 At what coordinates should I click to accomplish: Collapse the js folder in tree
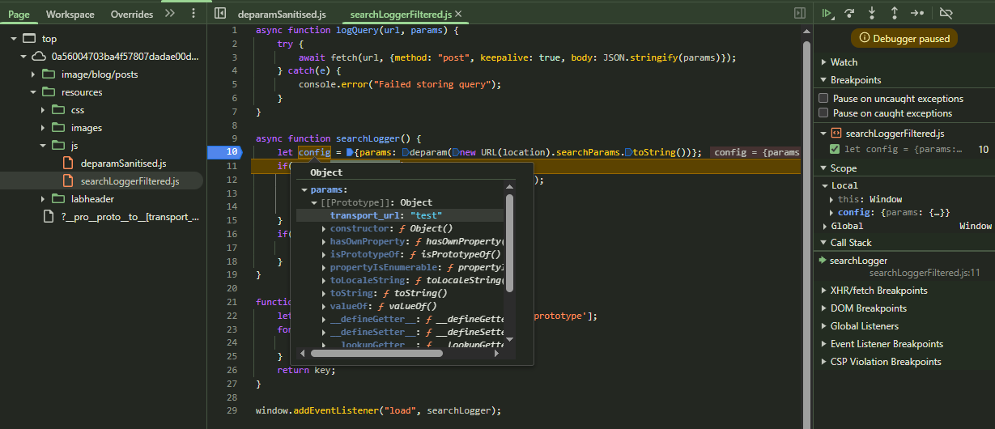point(44,146)
